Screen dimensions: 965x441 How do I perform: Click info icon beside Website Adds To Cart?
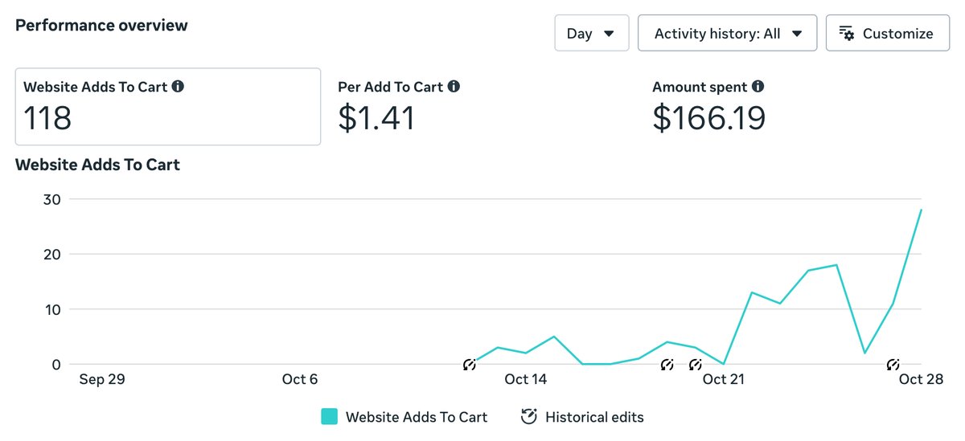(x=178, y=86)
